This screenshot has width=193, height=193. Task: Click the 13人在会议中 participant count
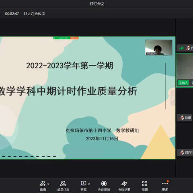(34, 14)
